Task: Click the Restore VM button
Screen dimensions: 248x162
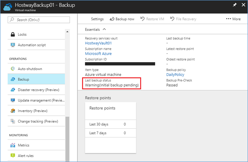Action: click(x=152, y=19)
